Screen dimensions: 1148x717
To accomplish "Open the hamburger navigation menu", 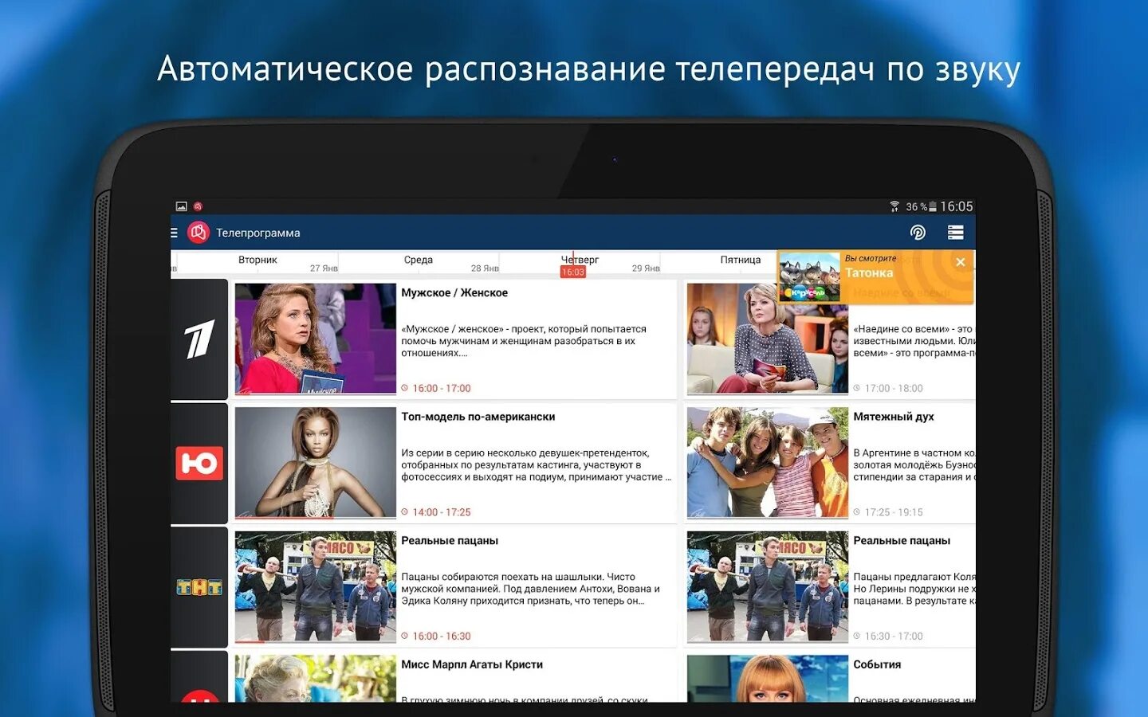I will 174,233.
